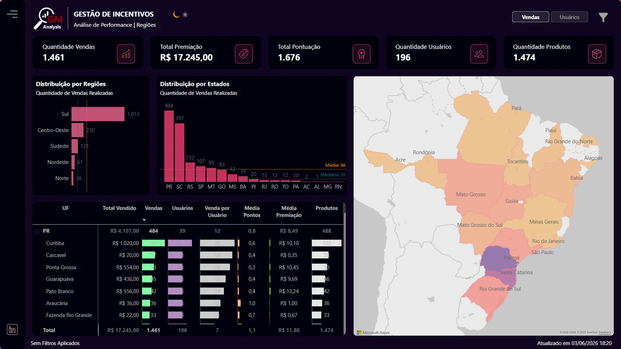Click the Total Premiação tag icon

(244, 54)
